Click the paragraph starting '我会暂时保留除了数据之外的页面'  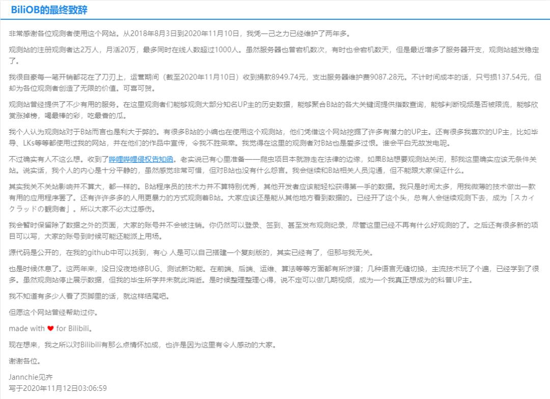(x=274, y=231)
